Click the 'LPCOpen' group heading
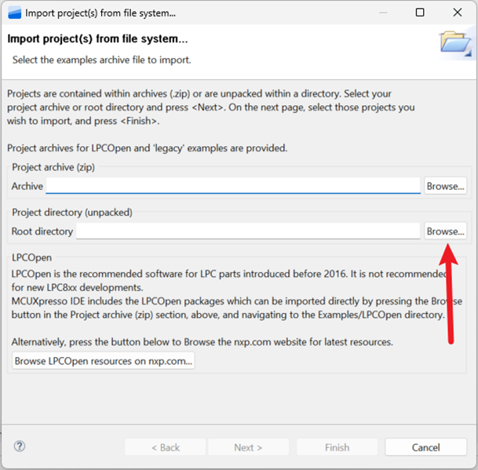 coord(31,257)
